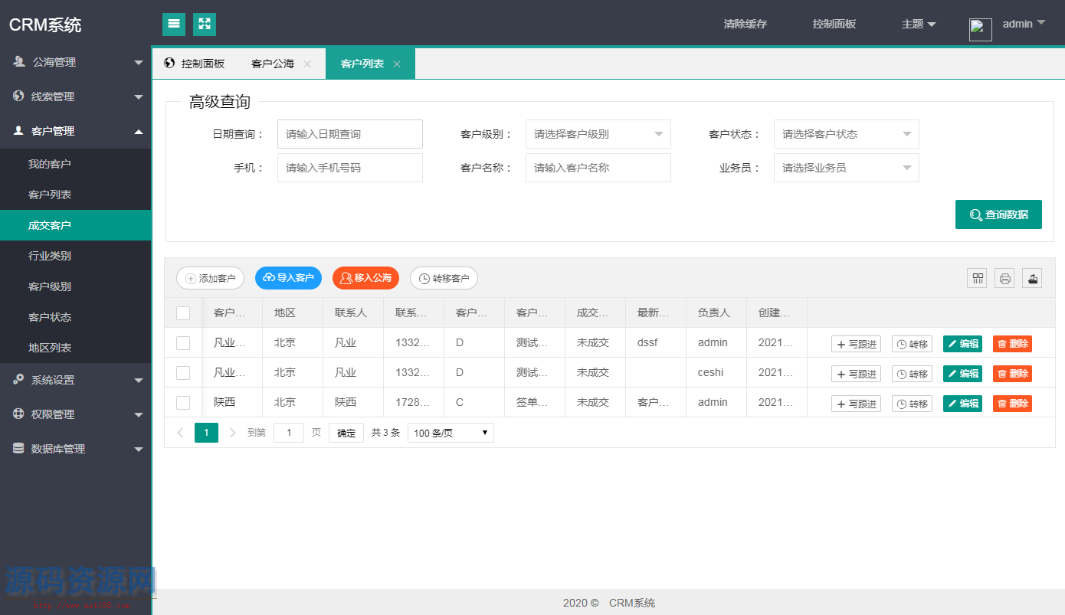This screenshot has height=615, width=1065.
Task: Toggle fullscreen mode with the arrows icon
Action: click(204, 24)
